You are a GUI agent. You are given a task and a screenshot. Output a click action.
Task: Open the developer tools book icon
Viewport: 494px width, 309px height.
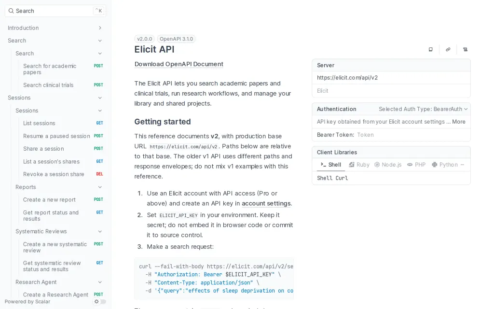coord(430,50)
